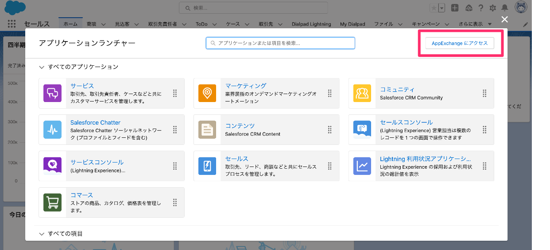Open the Trailhead guidance icon in header
550x250 pixels.
point(468,8)
